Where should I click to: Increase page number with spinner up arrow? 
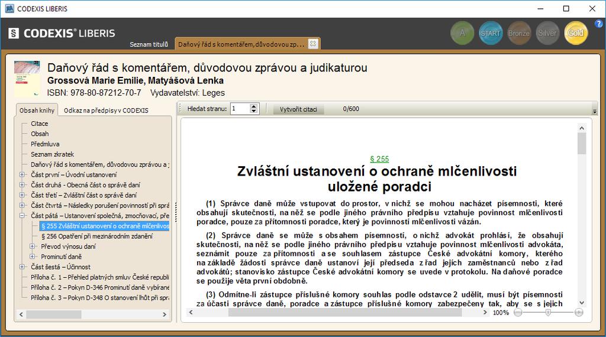pos(253,106)
